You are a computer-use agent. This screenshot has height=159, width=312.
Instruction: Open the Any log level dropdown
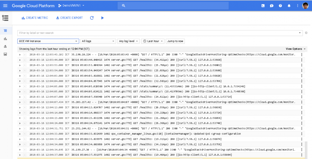128,41
